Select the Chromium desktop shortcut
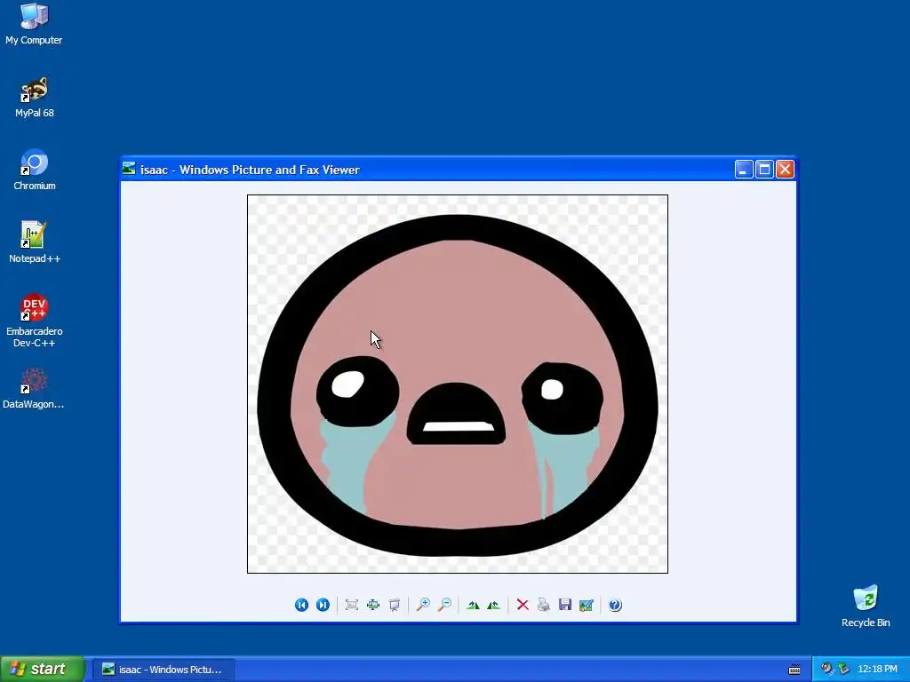Image resolution: width=910 pixels, height=682 pixels. [35, 170]
